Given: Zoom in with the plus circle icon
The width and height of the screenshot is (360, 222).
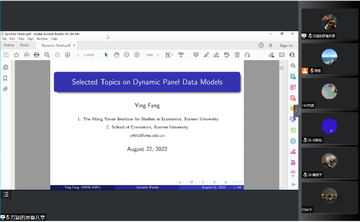Looking at the screenshot, I should tap(137, 55).
